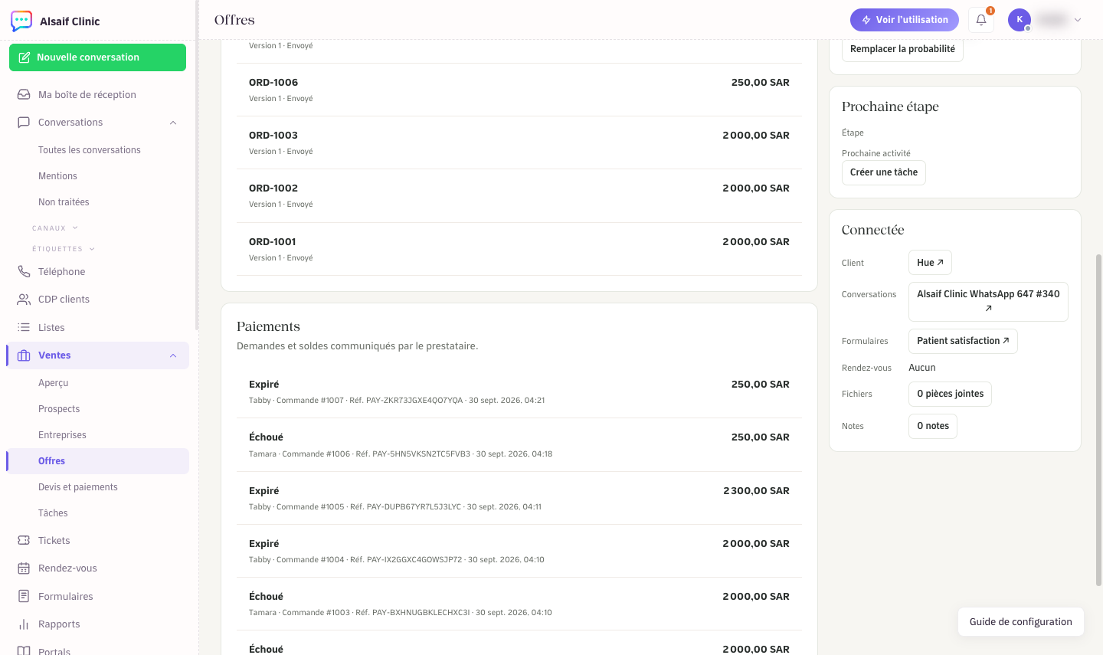Image resolution: width=1103 pixels, height=655 pixels.
Task: Open Prospects under Ventes
Action: click(x=59, y=409)
